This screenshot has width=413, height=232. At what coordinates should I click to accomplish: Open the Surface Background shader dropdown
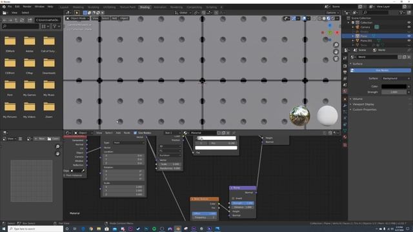(x=396, y=79)
